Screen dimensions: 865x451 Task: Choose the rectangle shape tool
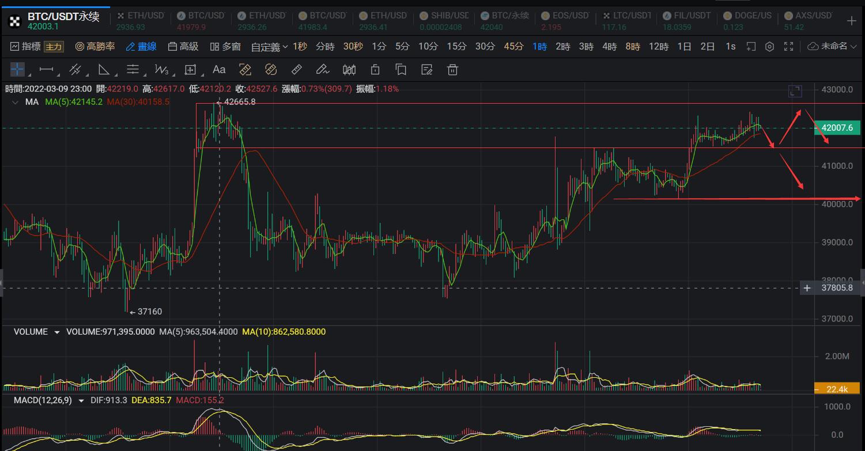190,70
